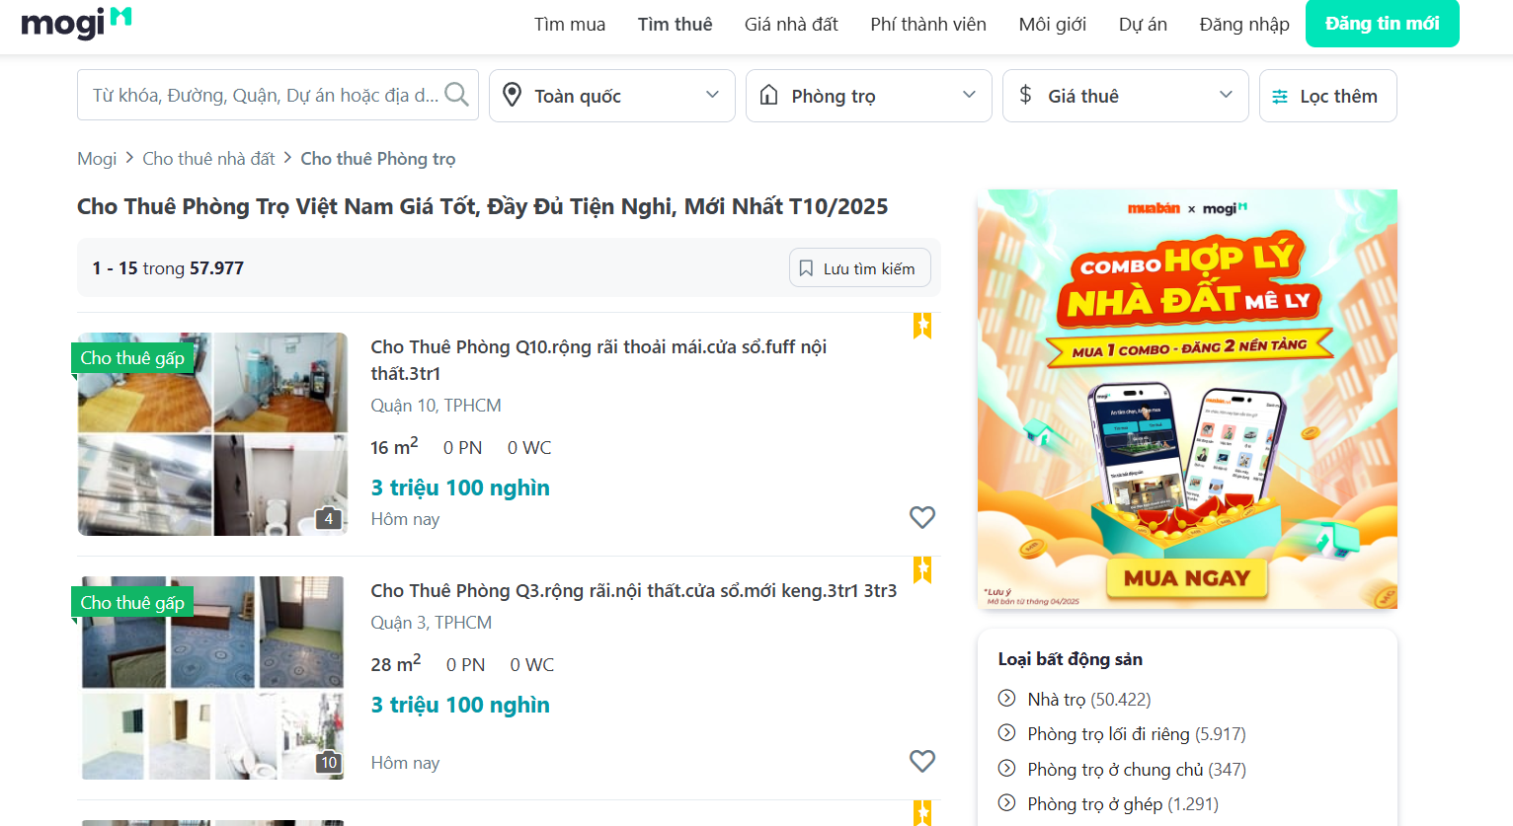The width and height of the screenshot is (1513, 826).
Task: Click the Q10 listing photo thumbnail
Action: pos(212,433)
